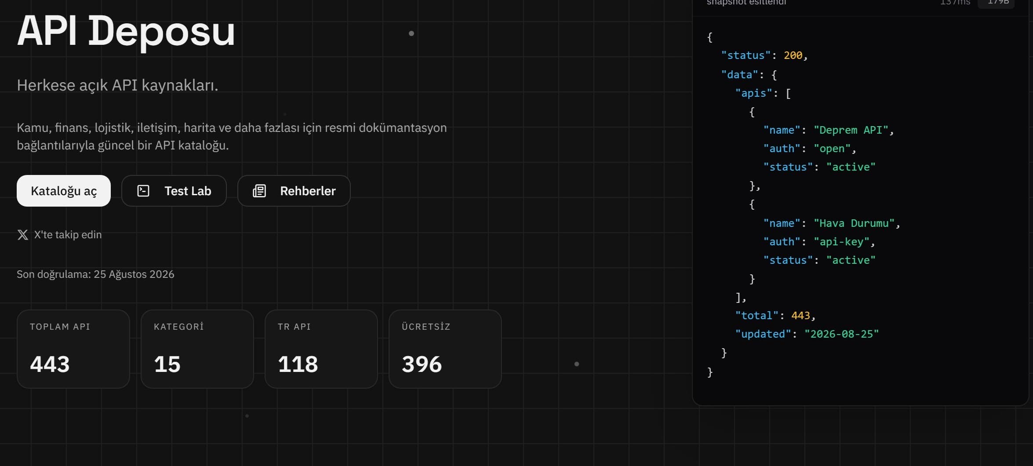Click the "apis" key in JSON
Screen dimensions: 1033x466
tap(753, 93)
